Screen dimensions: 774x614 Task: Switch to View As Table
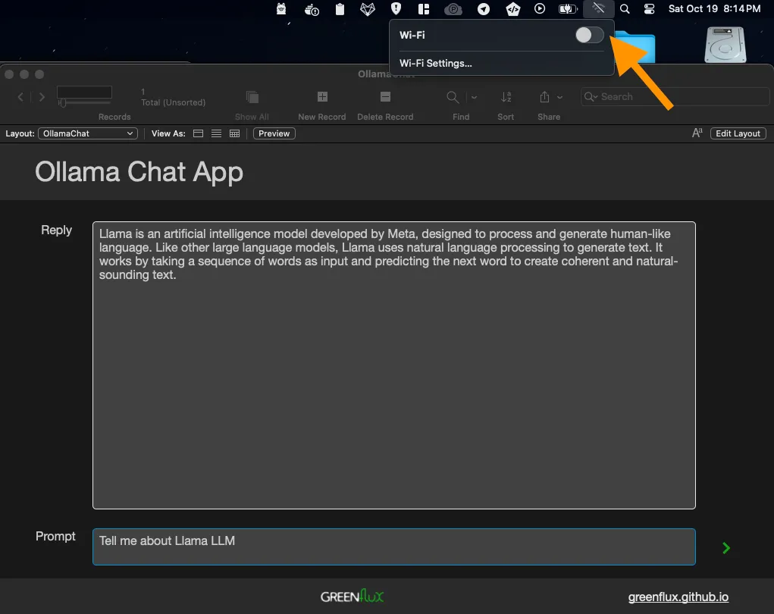pyautogui.click(x=234, y=133)
